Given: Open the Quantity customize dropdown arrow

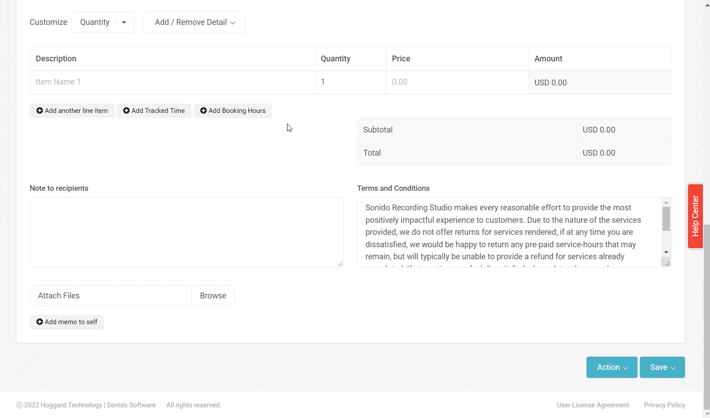Looking at the screenshot, I should [124, 22].
